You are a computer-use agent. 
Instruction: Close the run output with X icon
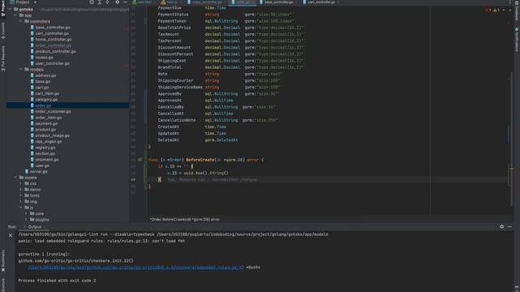coord(11,235)
